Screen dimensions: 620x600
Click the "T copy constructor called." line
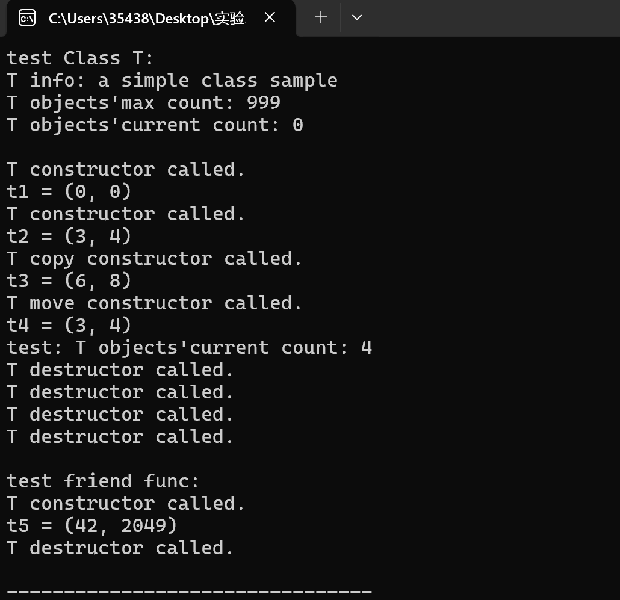click(154, 259)
